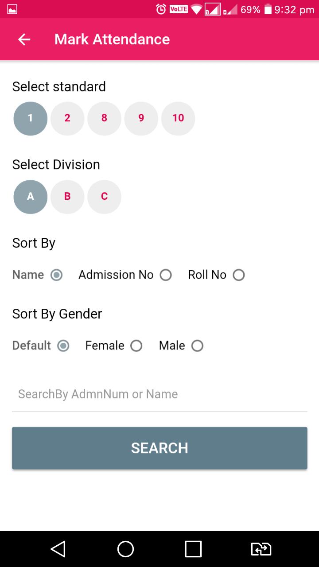The height and width of the screenshot is (567, 319).
Task: Open the alarm icon in status bar
Action: click(x=161, y=9)
